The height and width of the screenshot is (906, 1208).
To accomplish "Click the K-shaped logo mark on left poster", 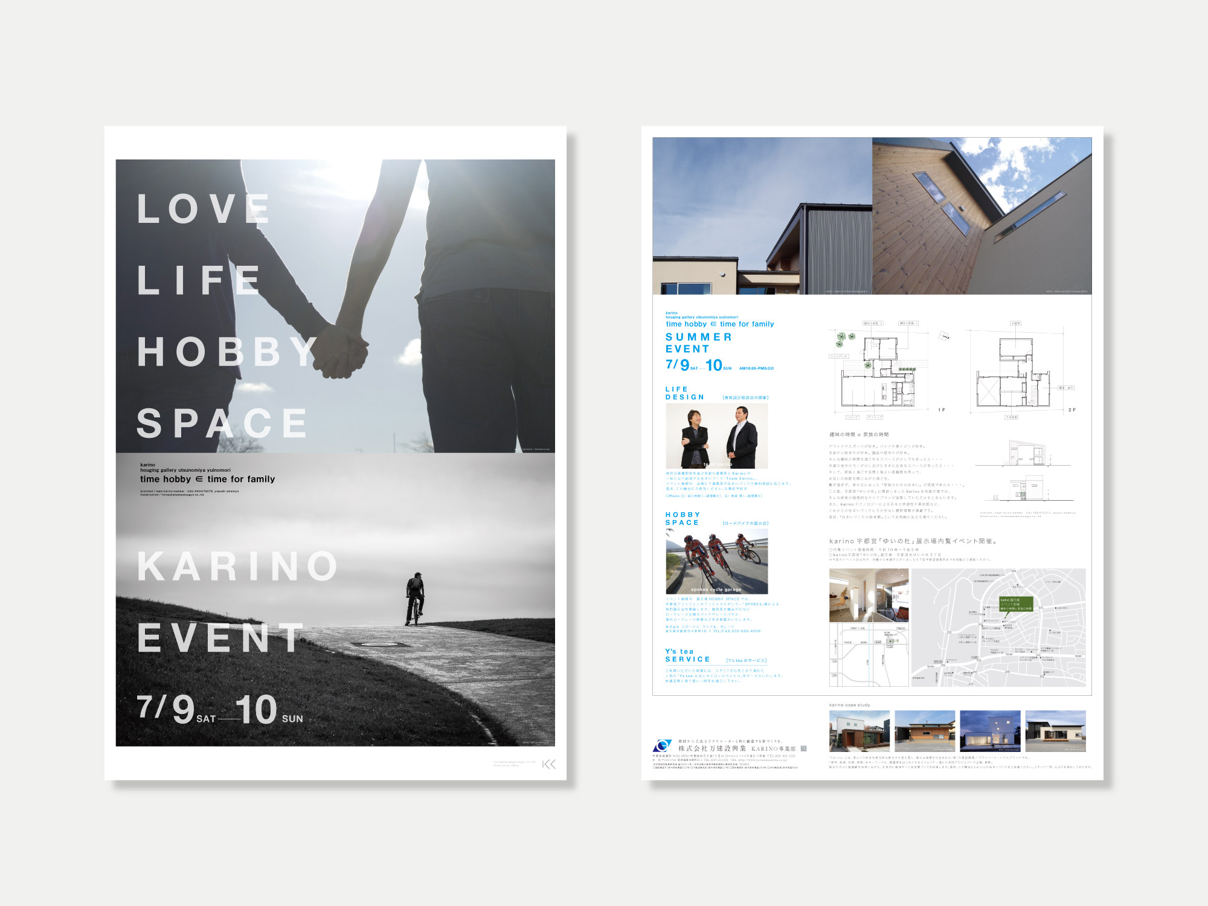I will (x=548, y=765).
